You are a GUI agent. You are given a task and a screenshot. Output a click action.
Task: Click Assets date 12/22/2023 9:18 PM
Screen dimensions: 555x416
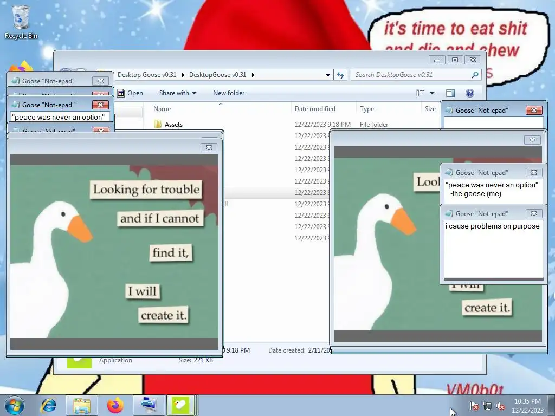(322, 125)
